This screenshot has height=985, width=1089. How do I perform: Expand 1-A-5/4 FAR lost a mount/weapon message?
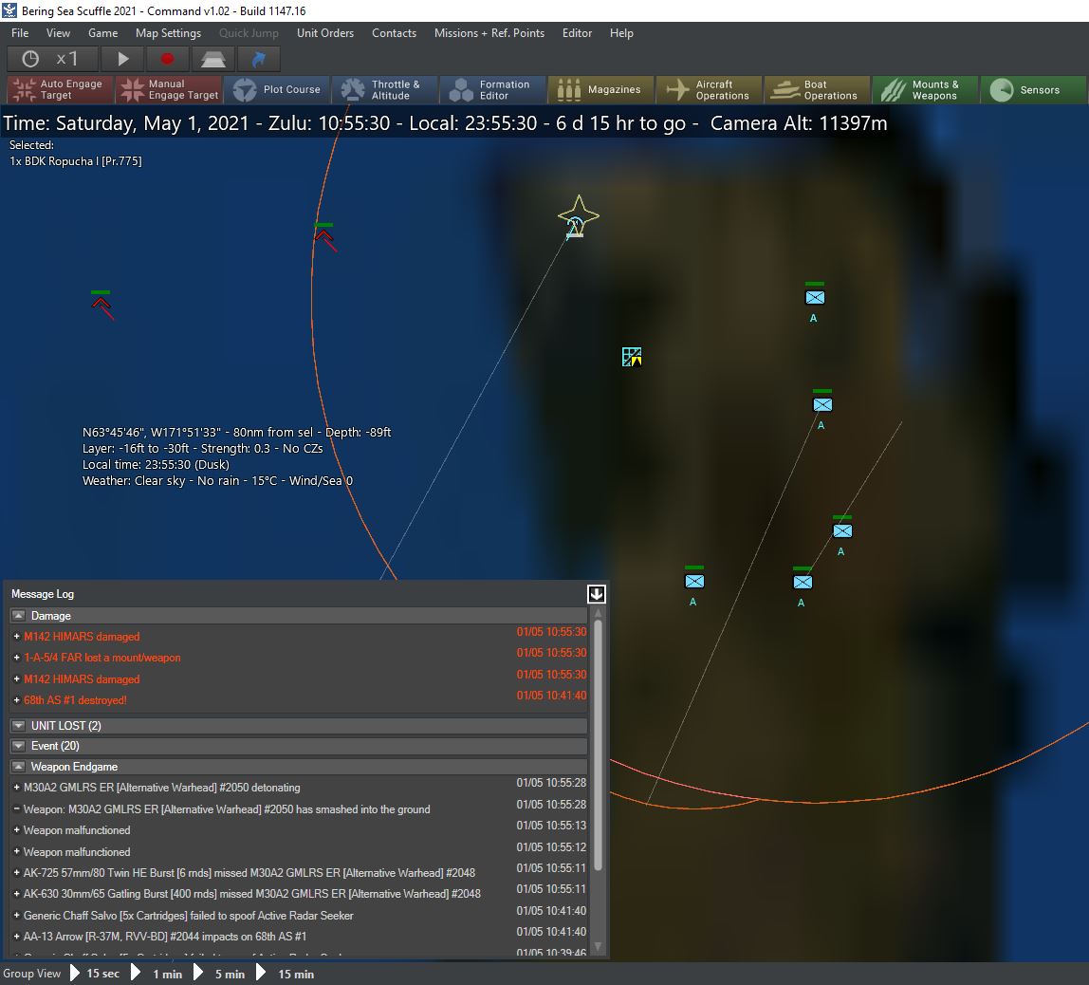pos(17,657)
